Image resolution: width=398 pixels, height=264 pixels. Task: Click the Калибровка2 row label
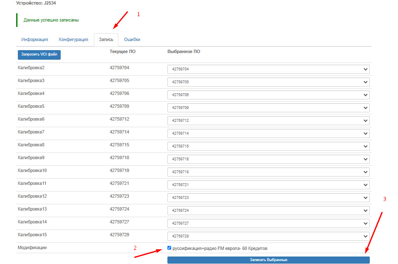31,68
